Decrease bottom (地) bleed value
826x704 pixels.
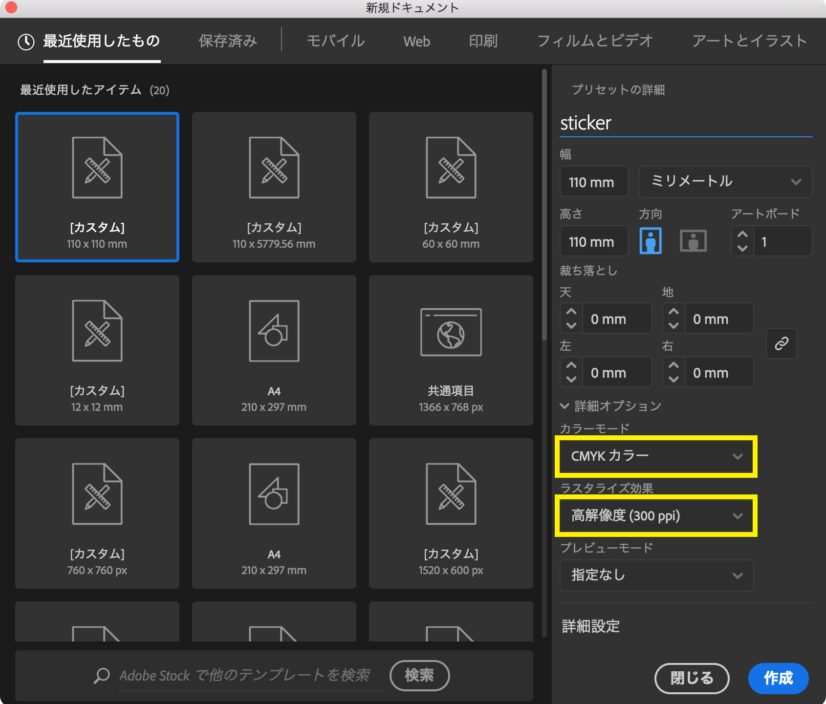674,325
